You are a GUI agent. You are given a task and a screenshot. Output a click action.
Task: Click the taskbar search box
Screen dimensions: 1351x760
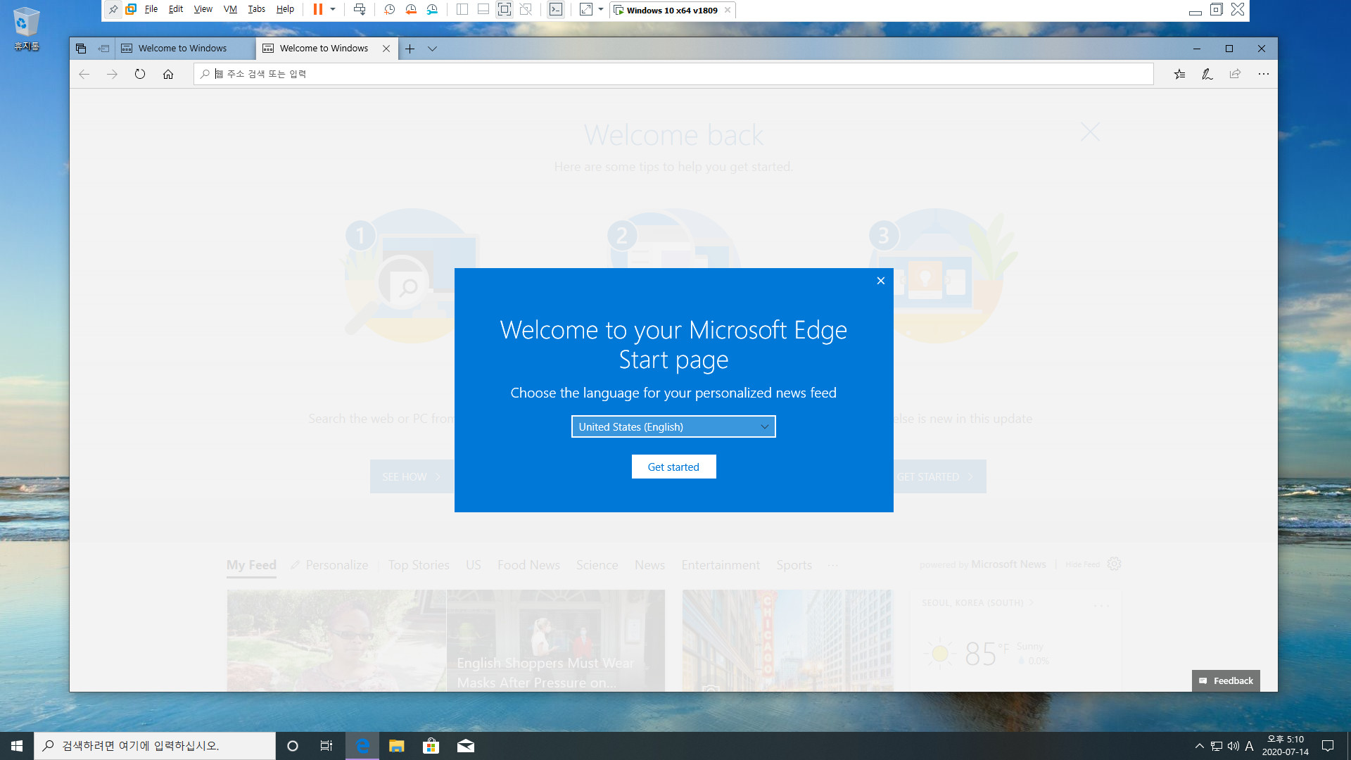[x=155, y=746]
